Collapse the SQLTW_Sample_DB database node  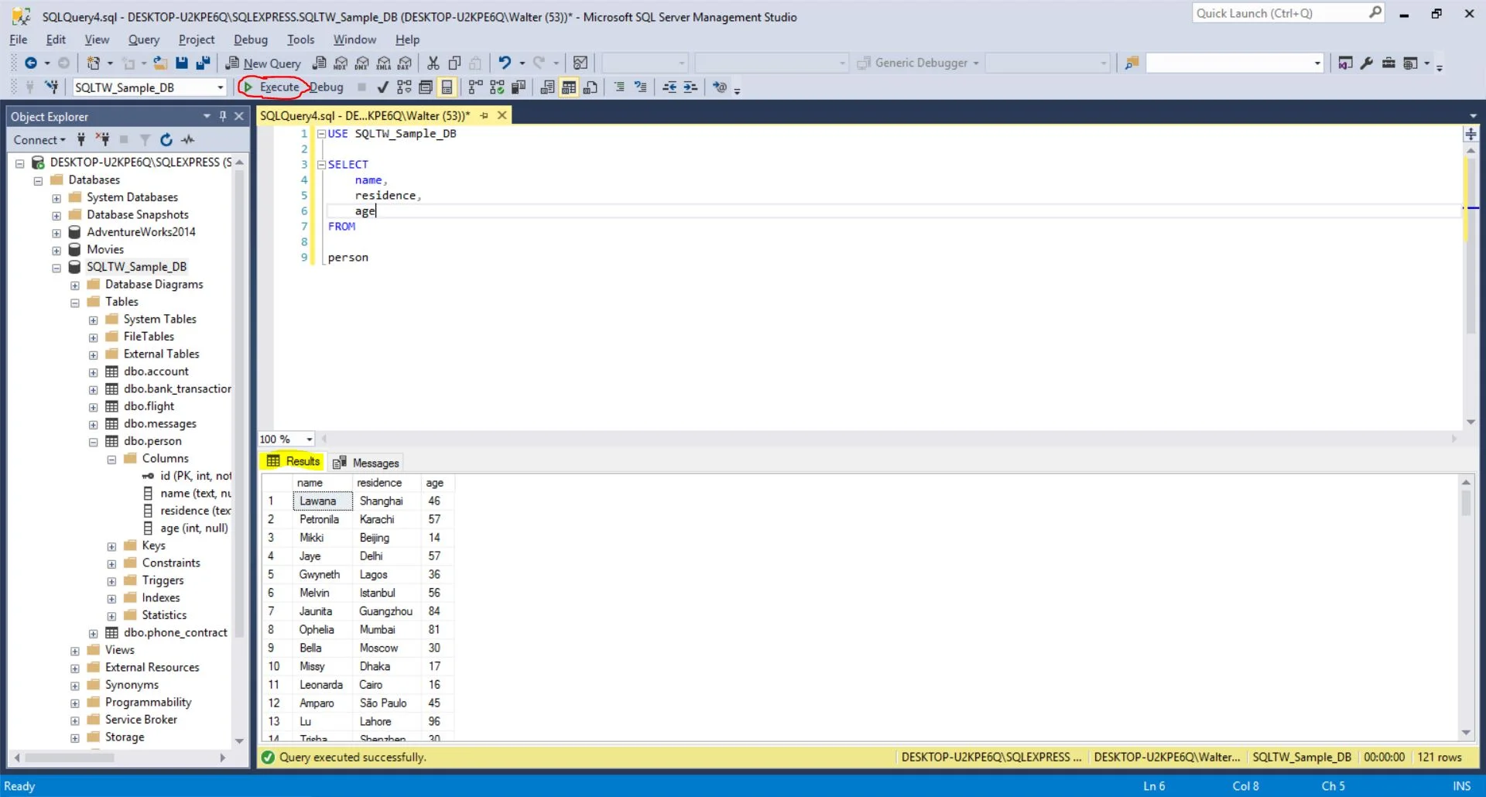tap(56, 268)
